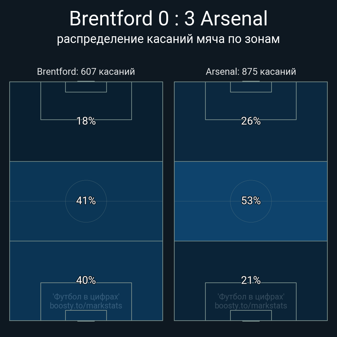Screen dimensions: 337x337
Task: Click the bottom goal box on Brentford pitch
Action: [x=86, y=315]
